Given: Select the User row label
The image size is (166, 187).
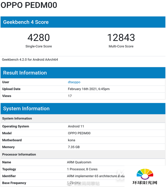Looking at the screenshot, I should click(x=6, y=82).
